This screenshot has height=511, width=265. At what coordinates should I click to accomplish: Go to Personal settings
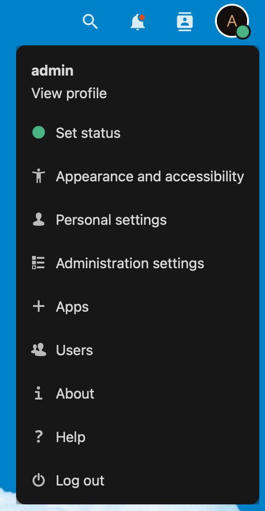(137, 220)
